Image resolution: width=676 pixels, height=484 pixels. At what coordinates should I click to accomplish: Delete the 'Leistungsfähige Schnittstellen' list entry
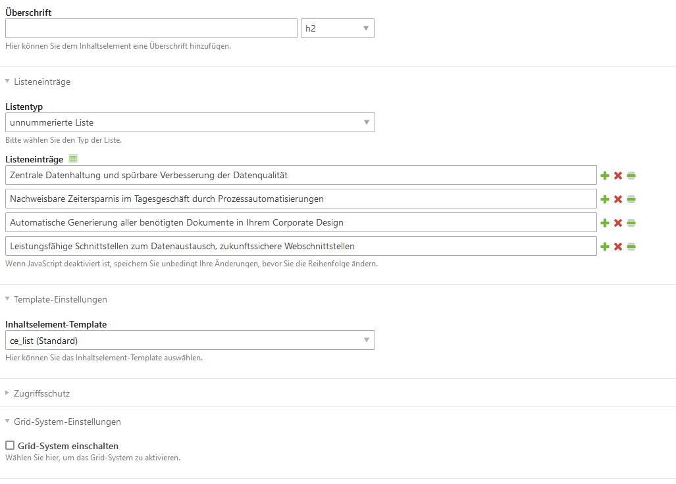(x=618, y=247)
